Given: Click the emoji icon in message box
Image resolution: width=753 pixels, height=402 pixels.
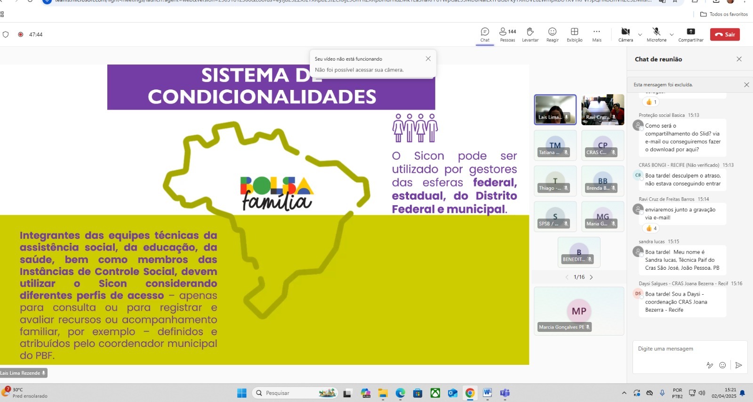Looking at the screenshot, I should click(722, 365).
